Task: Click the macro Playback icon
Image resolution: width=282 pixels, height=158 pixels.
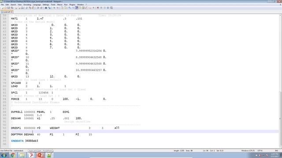Action: (x=105, y=8)
